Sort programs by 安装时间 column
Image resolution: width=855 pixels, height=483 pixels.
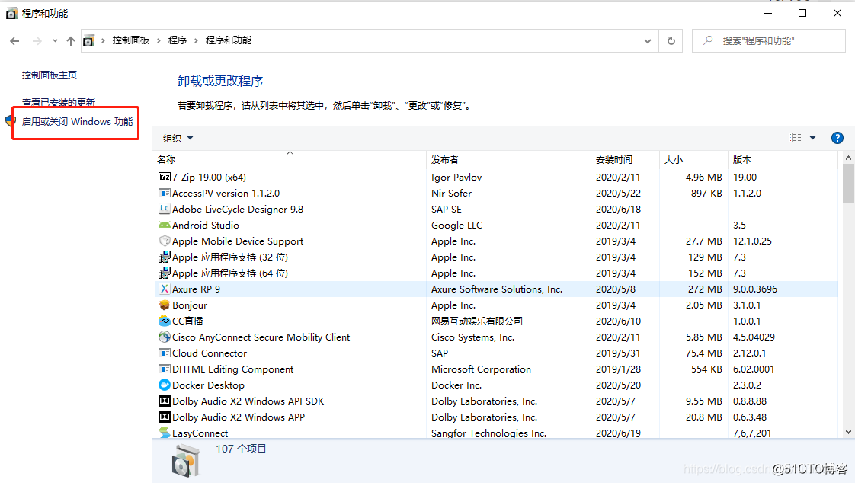point(614,160)
